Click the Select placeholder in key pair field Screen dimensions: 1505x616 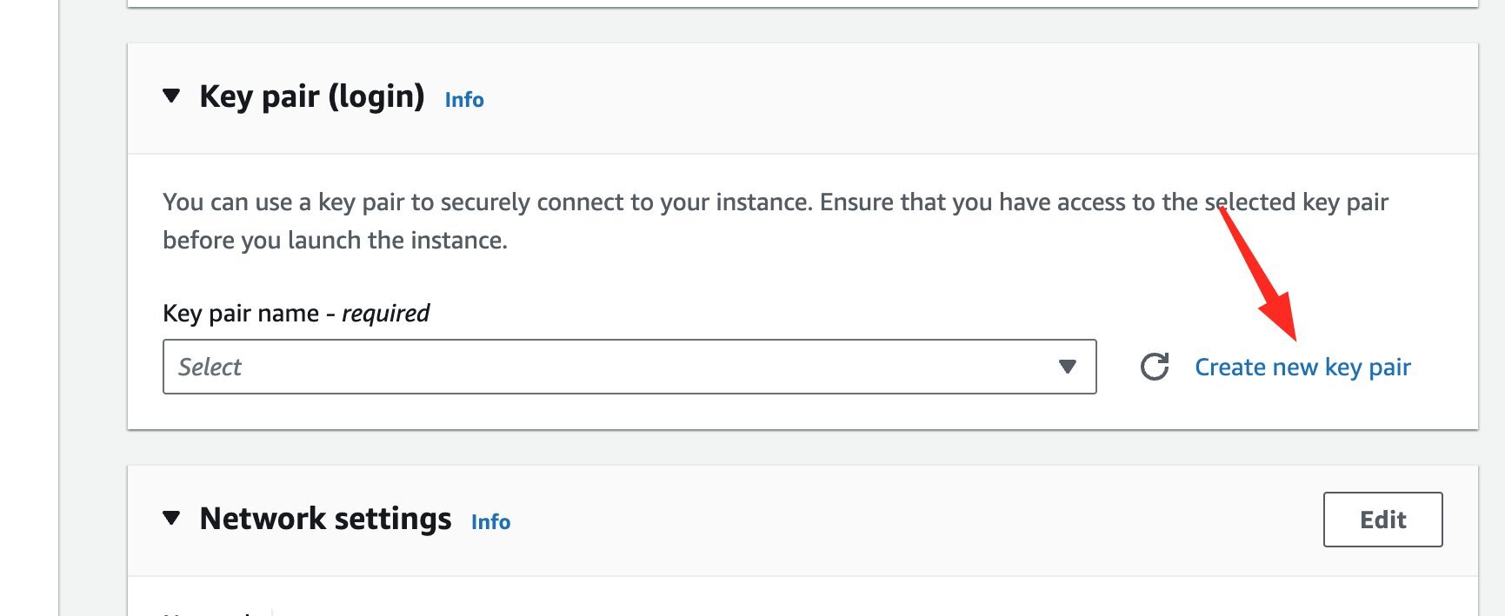210,367
